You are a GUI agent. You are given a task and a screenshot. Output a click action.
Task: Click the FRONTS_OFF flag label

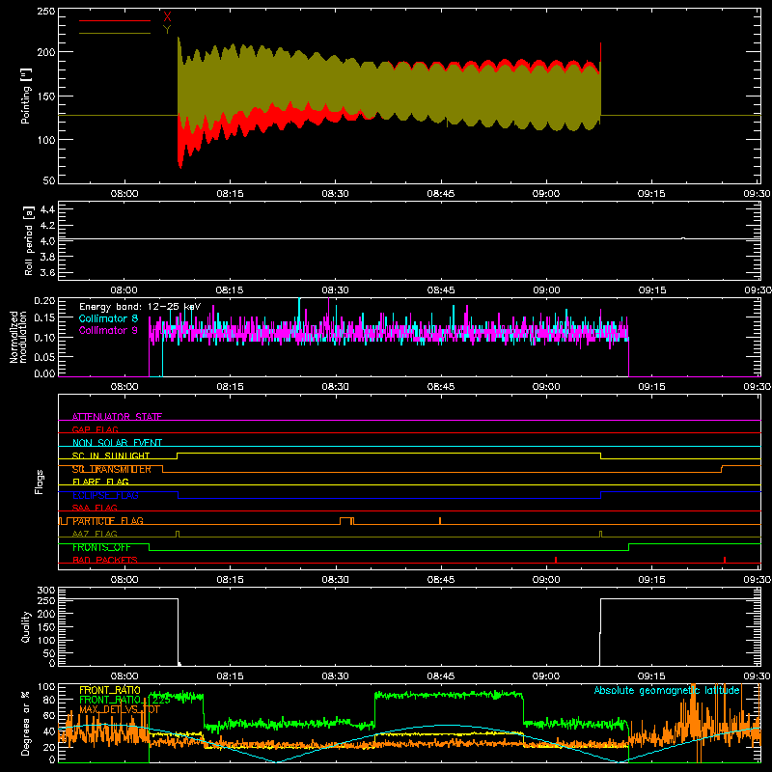[x=101, y=547]
